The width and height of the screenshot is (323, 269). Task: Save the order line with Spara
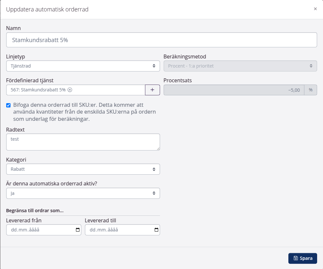point(302,258)
